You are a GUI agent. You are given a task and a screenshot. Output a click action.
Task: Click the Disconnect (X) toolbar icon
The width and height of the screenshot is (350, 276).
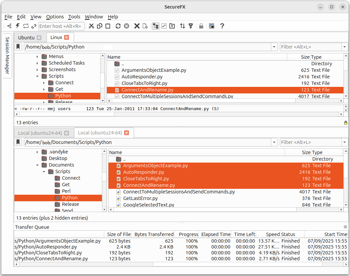pos(137,26)
